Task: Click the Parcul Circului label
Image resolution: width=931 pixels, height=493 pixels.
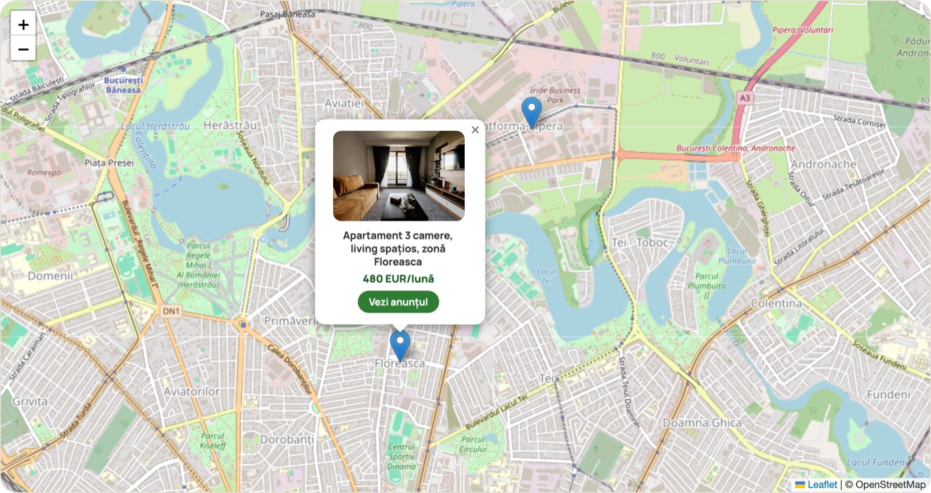Action: coord(473,444)
